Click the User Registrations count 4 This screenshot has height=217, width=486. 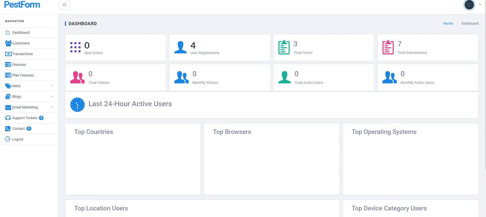tap(193, 45)
